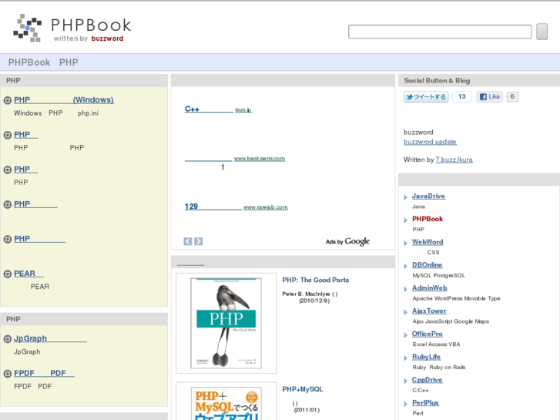This screenshot has height=420, width=560.
Task: Click the PHPBook pixel logo icon
Action: pos(27,29)
